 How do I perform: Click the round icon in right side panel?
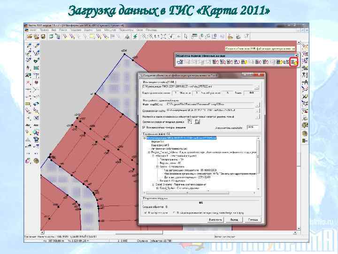[x=305, y=133]
